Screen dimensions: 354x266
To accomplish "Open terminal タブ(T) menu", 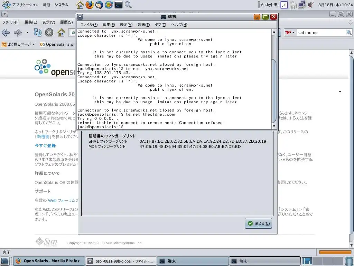I will 160,25.
